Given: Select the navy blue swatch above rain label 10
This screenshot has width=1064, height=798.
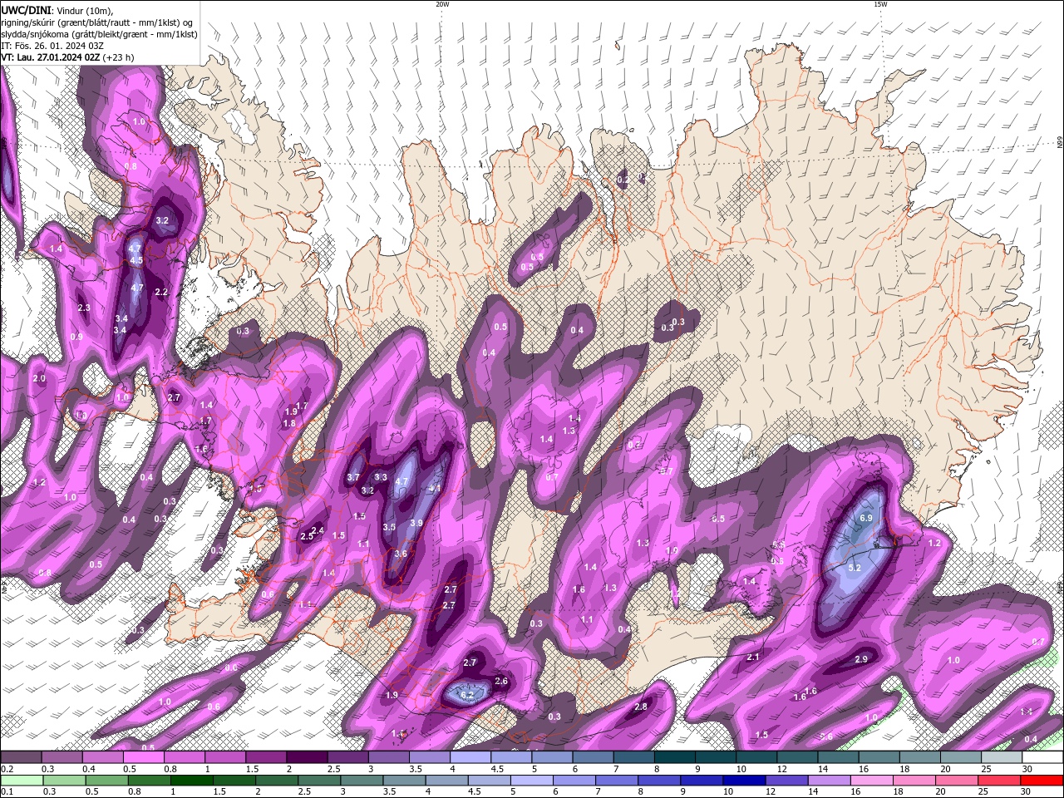Looking at the screenshot, I should pos(742,781).
